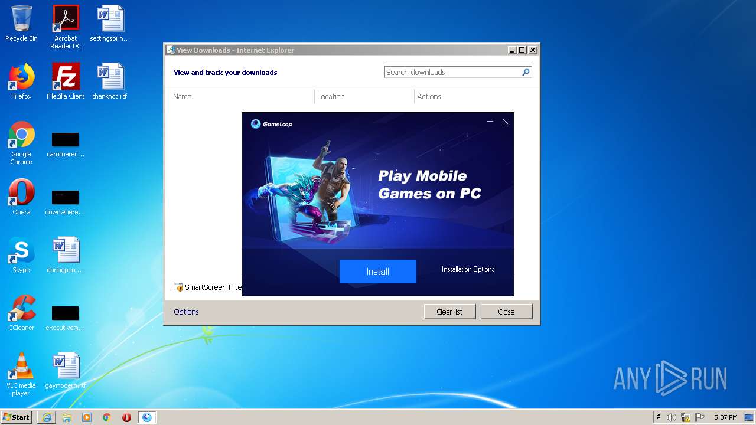Viewport: 756px width, 425px height.
Task: Select the gaymodern.rtf desktop file
Action: coord(66,371)
